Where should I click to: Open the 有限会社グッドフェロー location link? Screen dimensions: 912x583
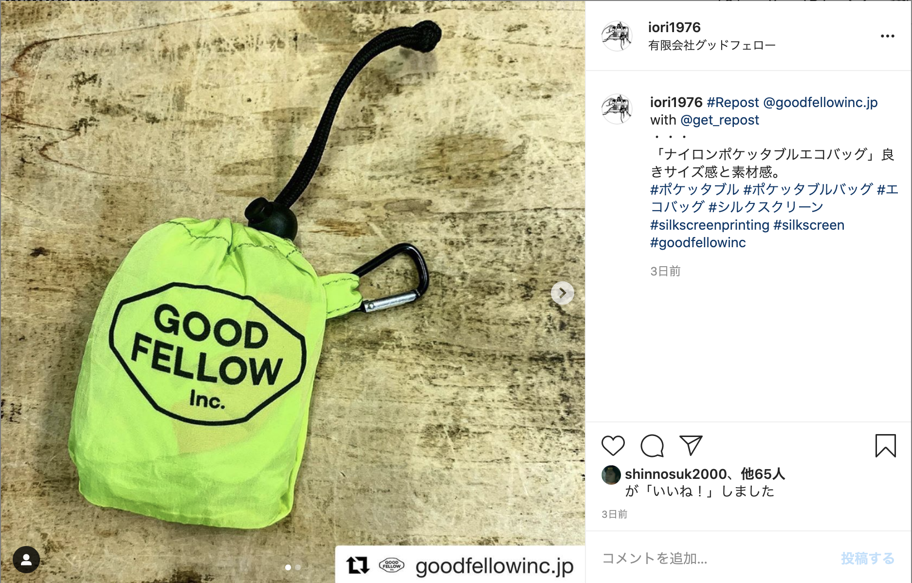[711, 45]
